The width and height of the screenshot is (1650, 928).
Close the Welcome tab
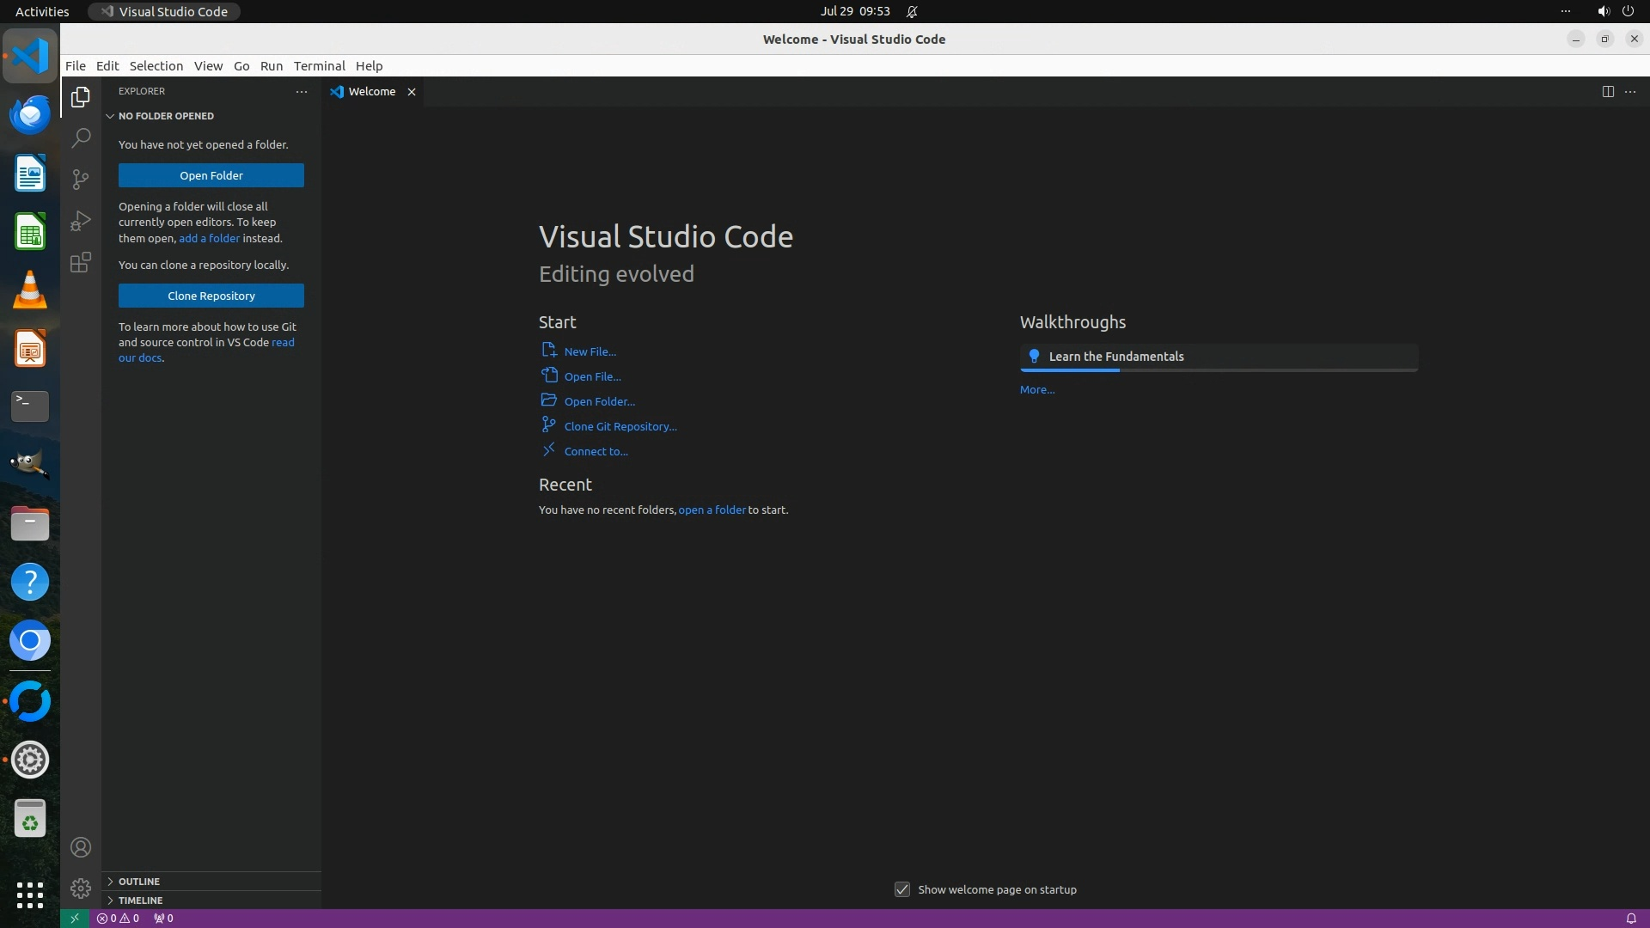click(412, 92)
